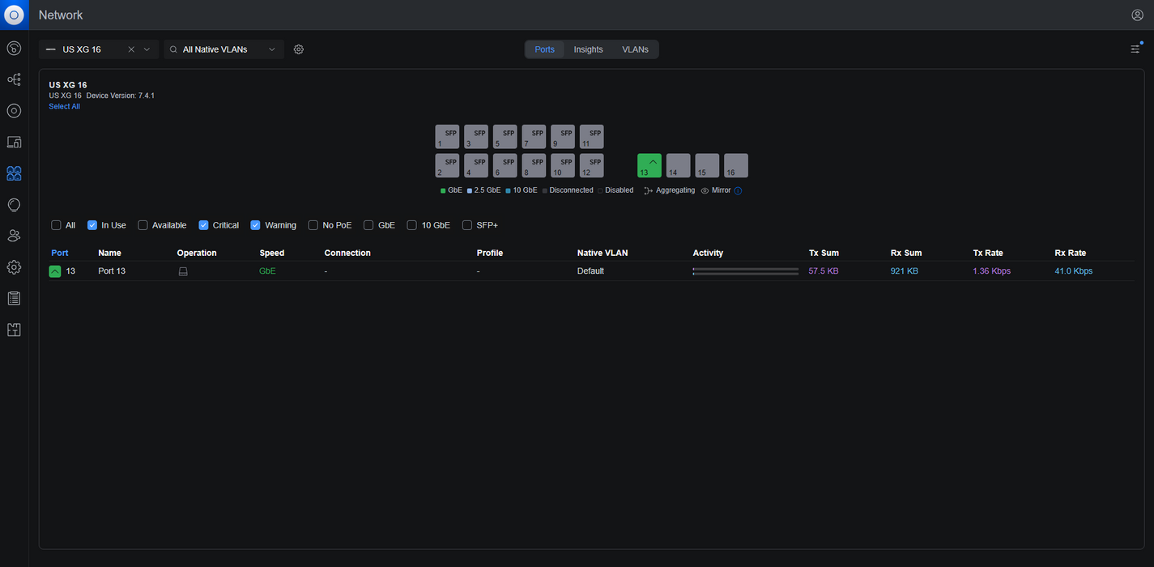This screenshot has height=567, width=1154.
Task: Open the Ports manager sidebar icon
Action: (x=14, y=173)
